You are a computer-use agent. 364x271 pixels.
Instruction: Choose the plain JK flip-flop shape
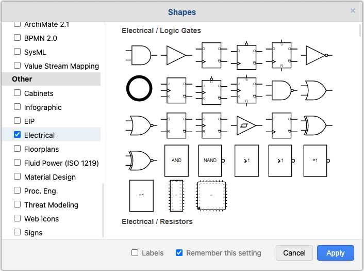coord(176,90)
